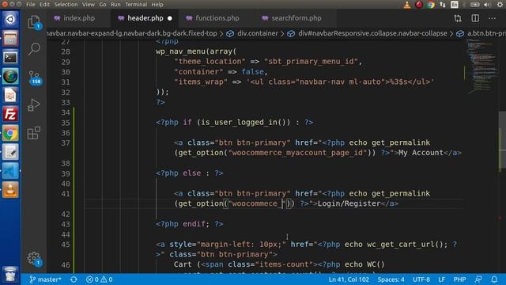Open VLC media player from the dock
Screen dimensions: 506x285
(10, 190)
